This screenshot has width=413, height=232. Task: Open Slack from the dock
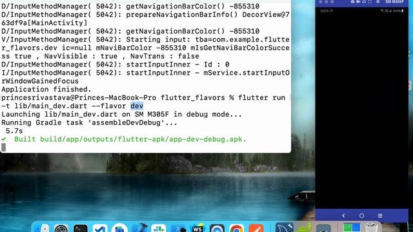(x=159, y=228)
